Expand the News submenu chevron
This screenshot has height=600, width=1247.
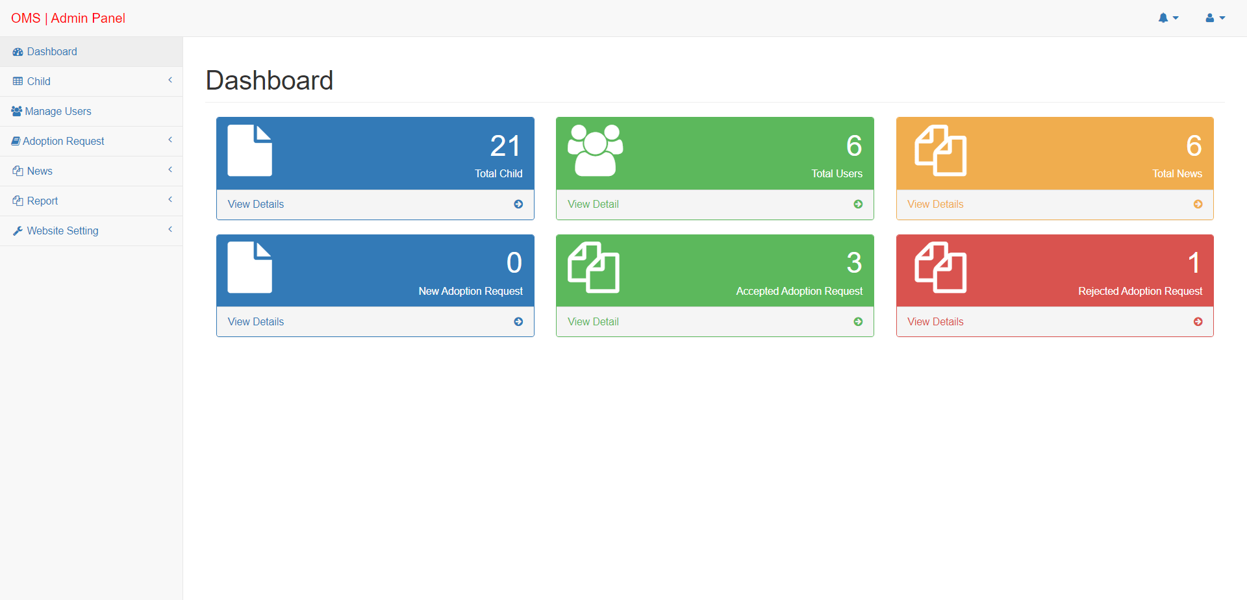[170, 169]
